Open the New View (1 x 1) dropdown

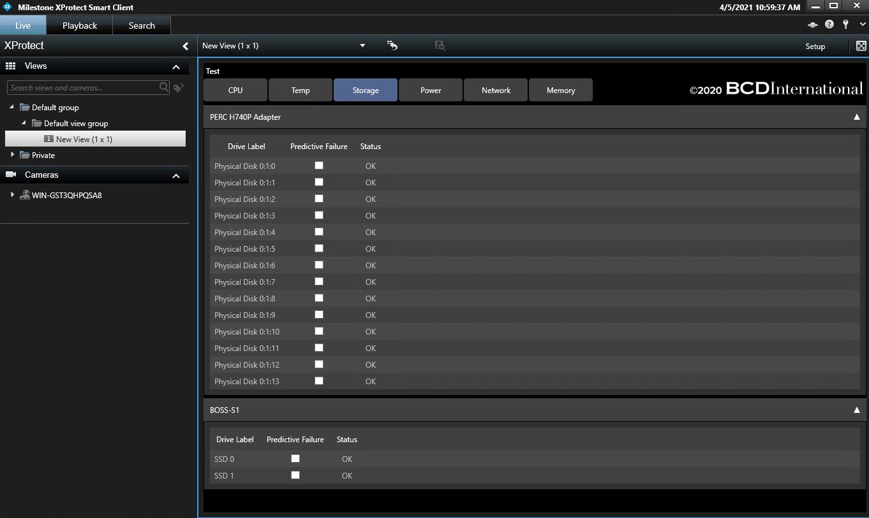(x=362, y=46)
